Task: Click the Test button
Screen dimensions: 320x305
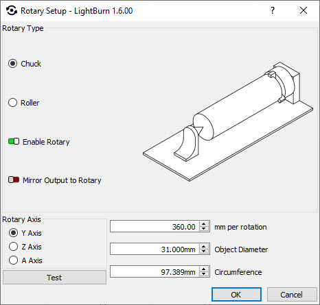Action: click(54, 278)
